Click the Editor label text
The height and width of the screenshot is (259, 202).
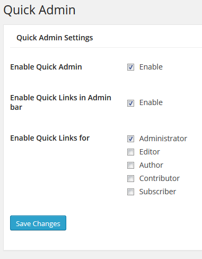click(x=150, y=152)
